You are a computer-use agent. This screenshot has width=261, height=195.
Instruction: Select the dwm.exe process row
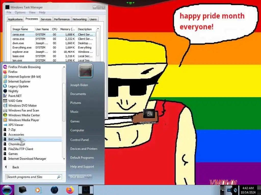coord(53,43)
